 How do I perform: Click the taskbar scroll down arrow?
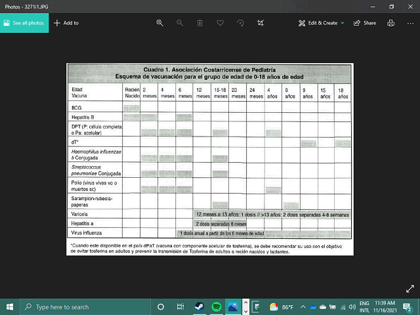point(245,312)
